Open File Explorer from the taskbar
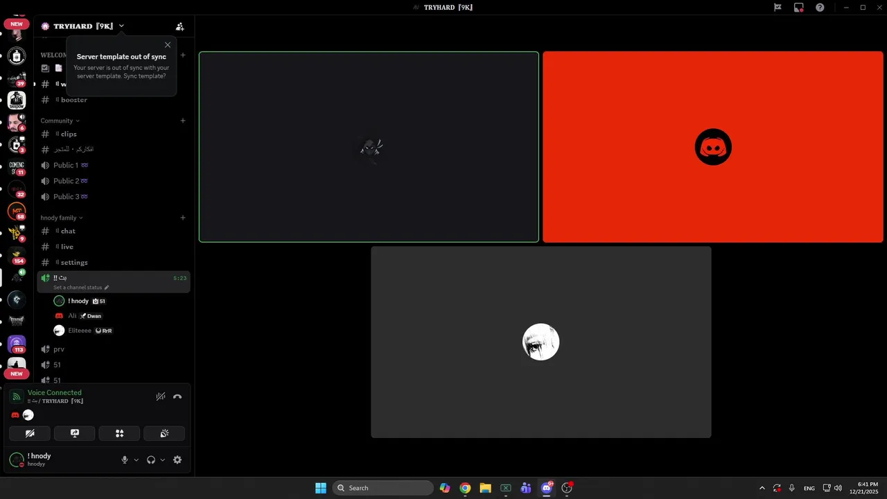Screen dimensions: 887x499 tap(485, 488)
